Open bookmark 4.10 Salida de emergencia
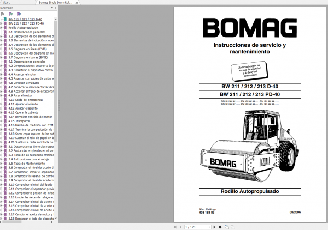The image size is (328, 230). pos(26,100)
